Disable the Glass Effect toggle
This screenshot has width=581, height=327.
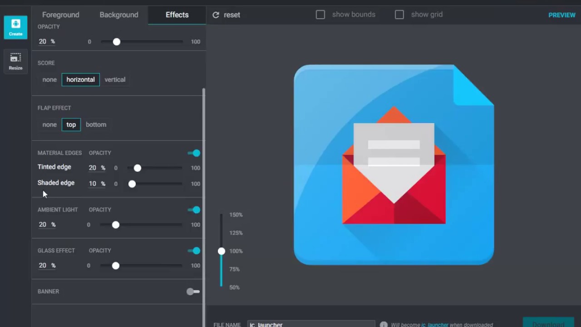point(193,251)
